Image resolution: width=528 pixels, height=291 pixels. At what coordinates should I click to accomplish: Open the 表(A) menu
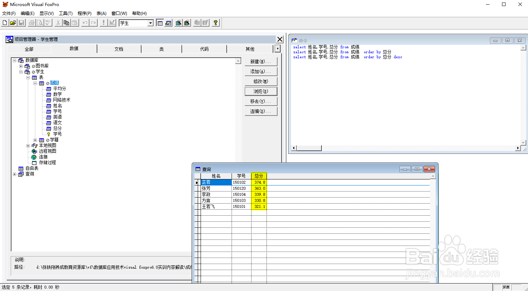click(x=102, y=14)
